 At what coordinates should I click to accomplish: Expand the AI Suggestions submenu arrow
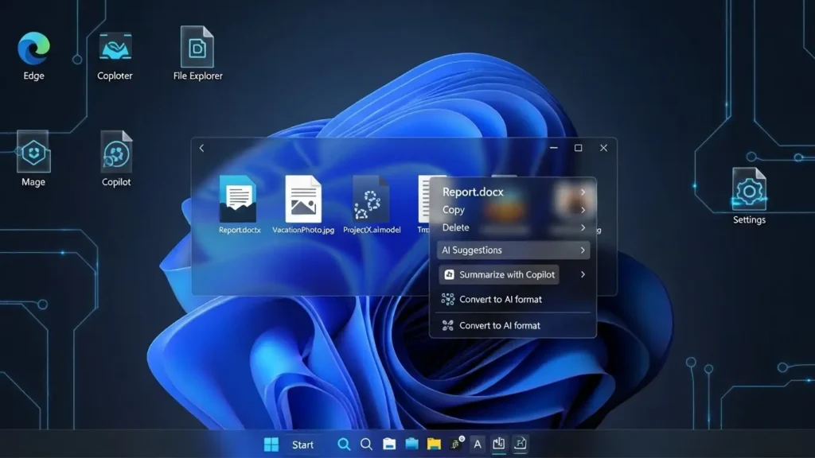tap(583, 250)
